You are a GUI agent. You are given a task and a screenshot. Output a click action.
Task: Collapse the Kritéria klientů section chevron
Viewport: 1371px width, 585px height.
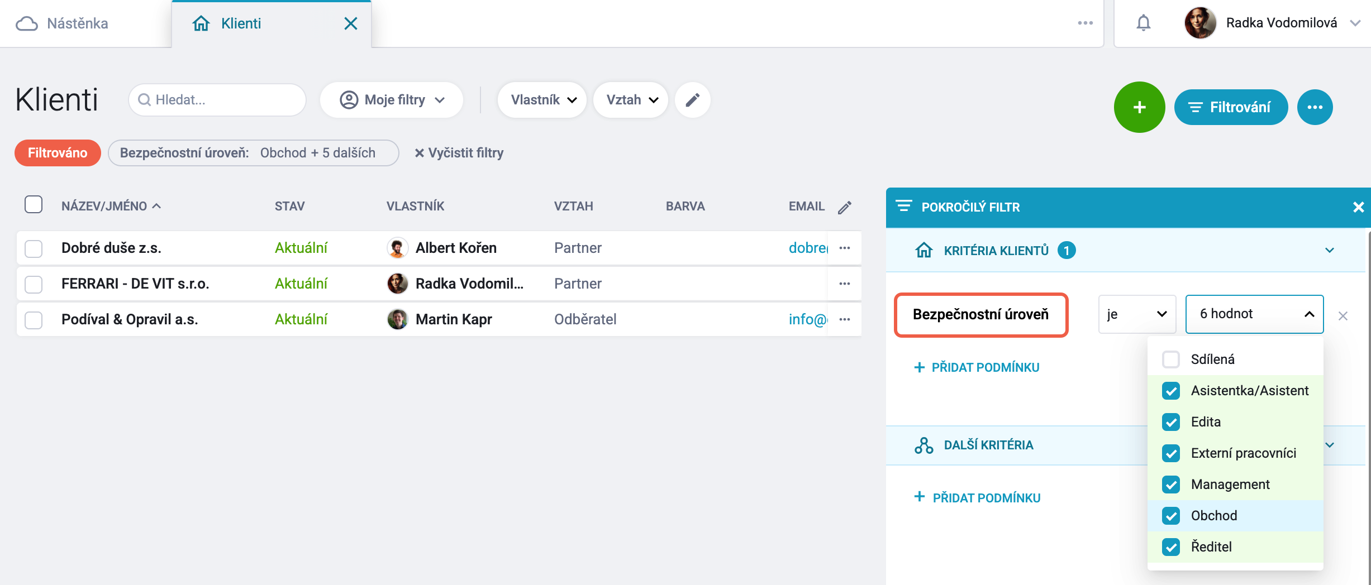pyautogui.click(x=1330, y=250)
